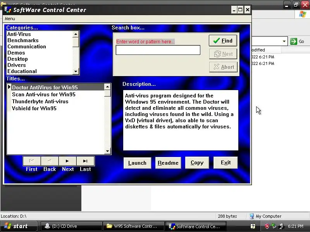The width and height of the screenshot is (310, 232).
Task: Open the Readme for selected title
Action: pos(168,163)
